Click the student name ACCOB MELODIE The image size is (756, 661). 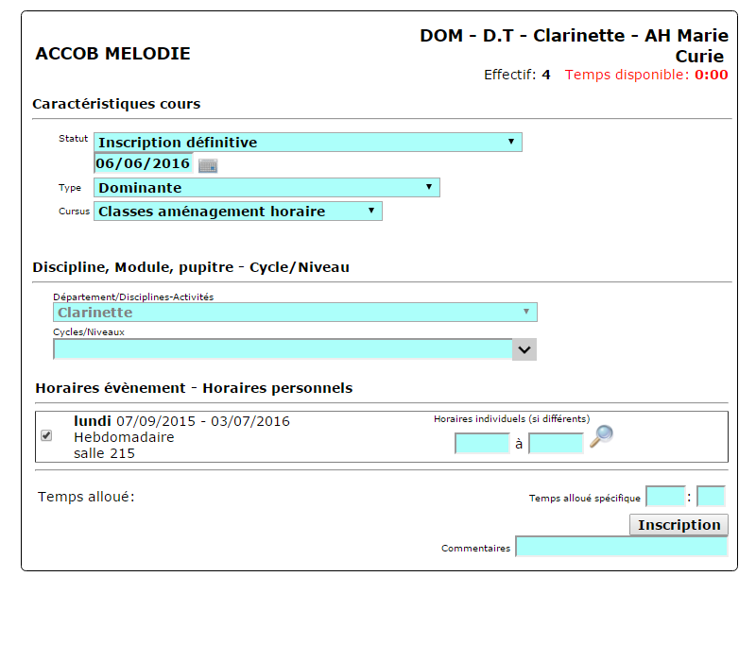click(112, 54)
